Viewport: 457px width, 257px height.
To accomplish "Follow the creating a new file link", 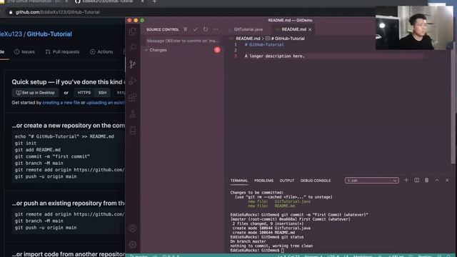I will [61, 103].
